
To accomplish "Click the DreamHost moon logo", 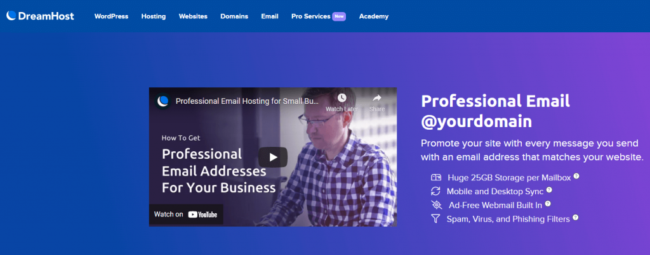I will click(11, 16).
